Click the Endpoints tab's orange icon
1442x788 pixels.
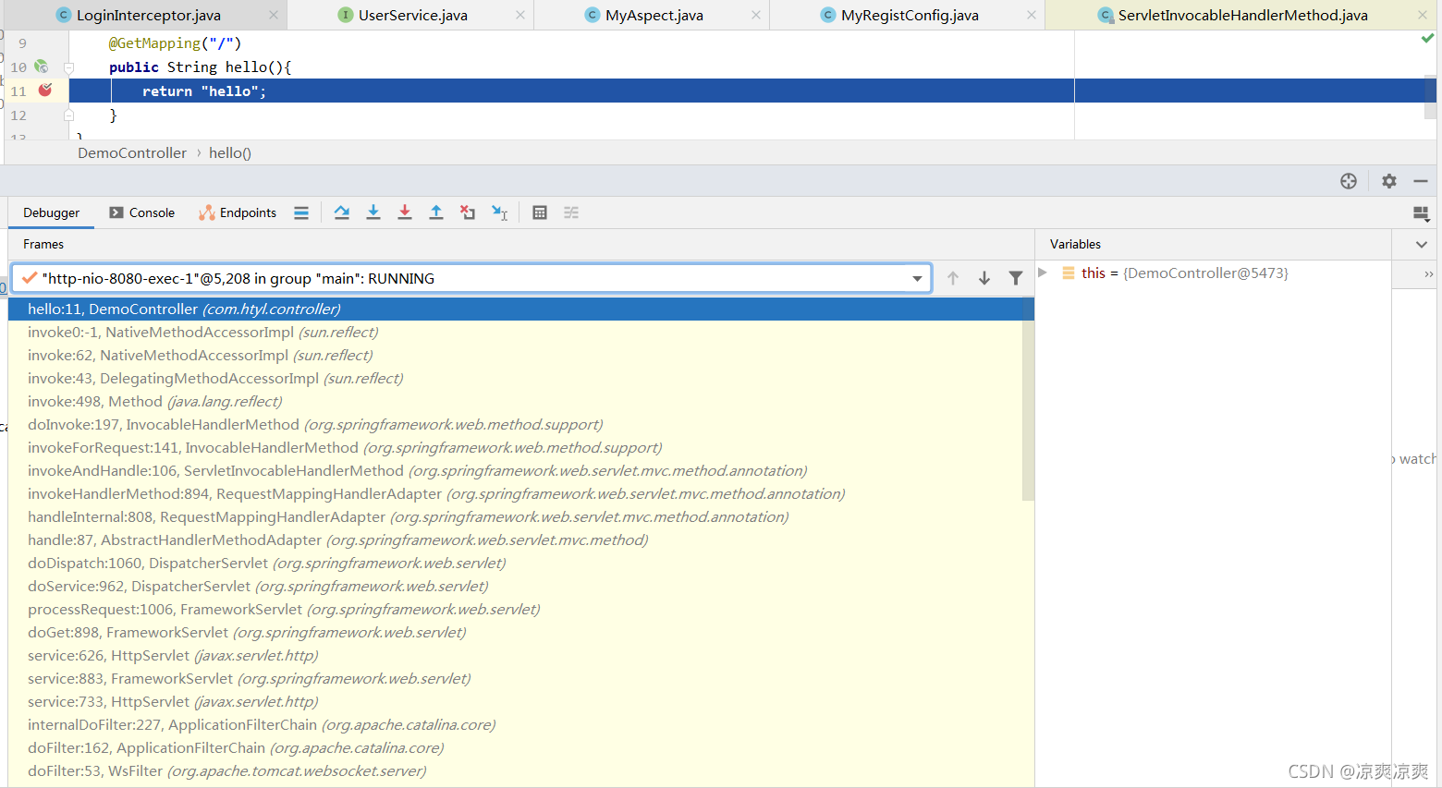coord(206,212)
